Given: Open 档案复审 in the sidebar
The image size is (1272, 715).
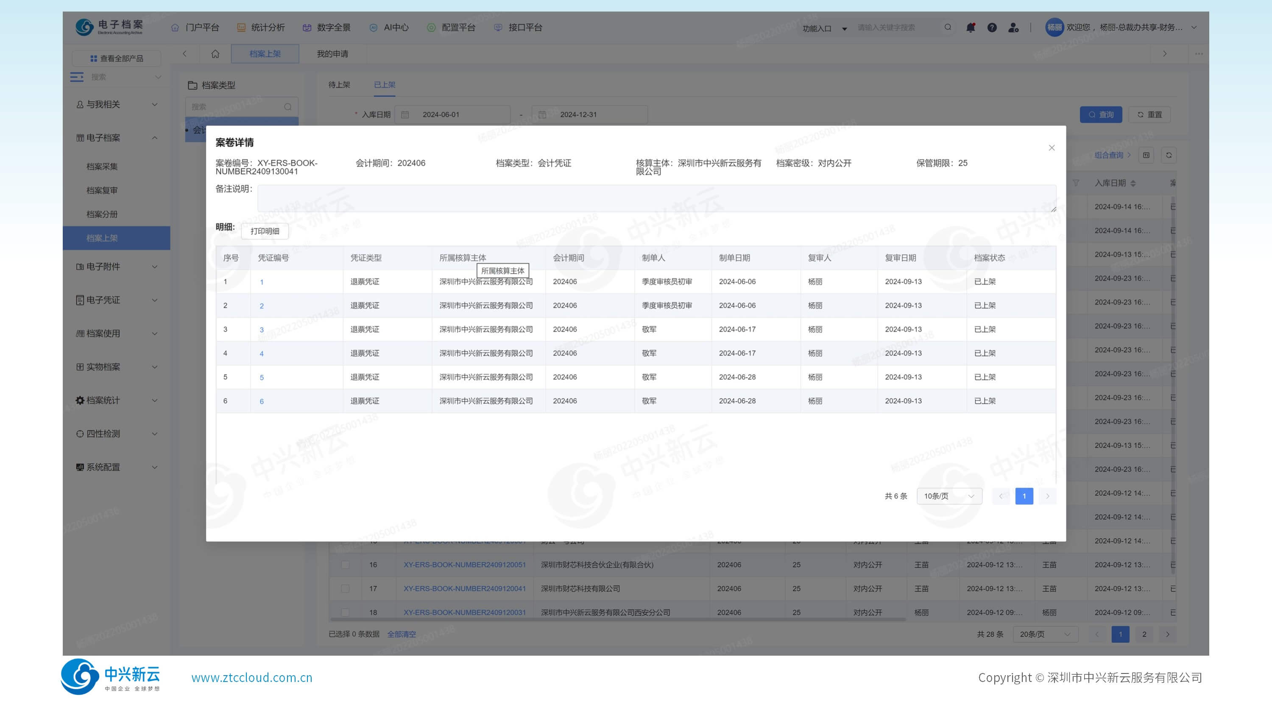Looking at the screenshot, I should tap(102, 190).
